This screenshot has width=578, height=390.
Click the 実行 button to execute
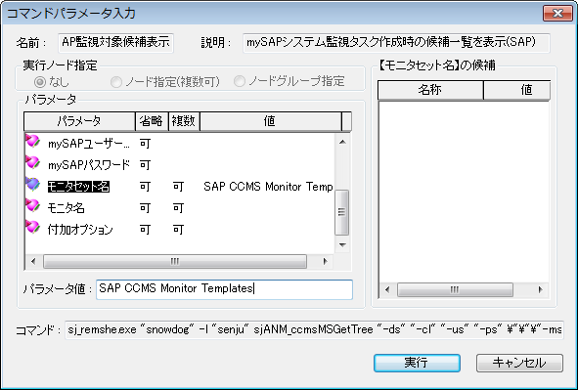(x=417, y=363)
